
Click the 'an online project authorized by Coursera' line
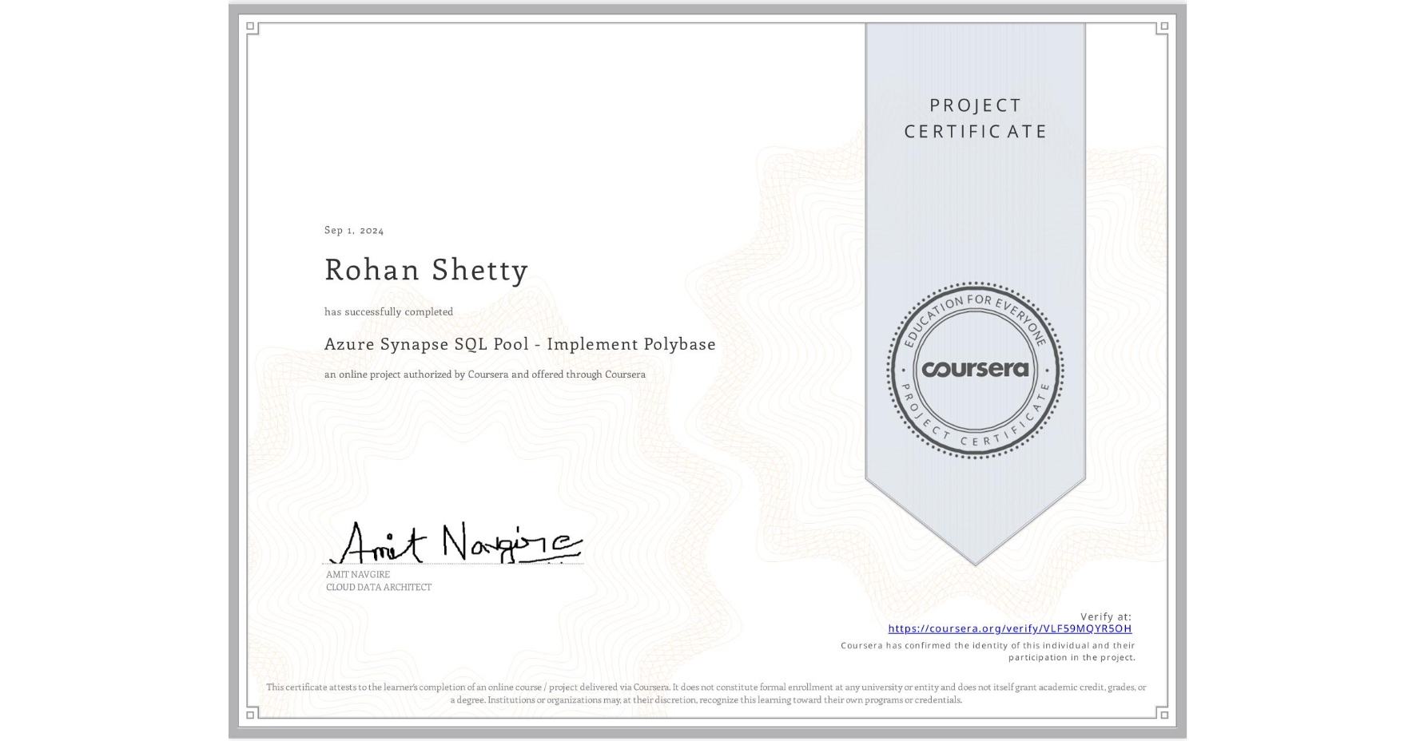click(485, 374)
